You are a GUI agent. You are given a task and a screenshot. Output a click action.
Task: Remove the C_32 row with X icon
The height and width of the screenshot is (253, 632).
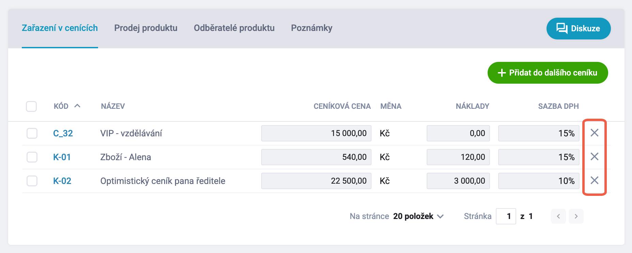tap(594, 133)
